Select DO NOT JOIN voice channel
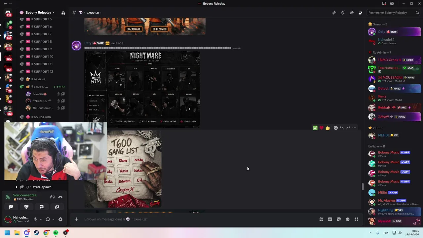This screenshot has height=238, width=423. pos(42,117)
